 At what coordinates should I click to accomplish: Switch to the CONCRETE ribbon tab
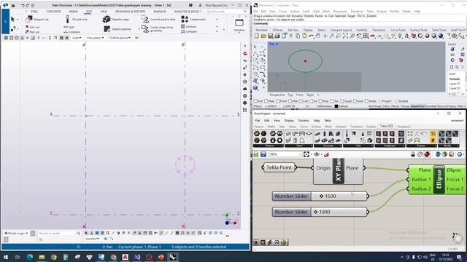pos(53,12)
